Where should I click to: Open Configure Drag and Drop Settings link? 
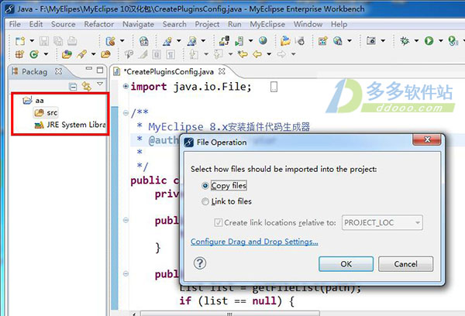click(254, 242)
